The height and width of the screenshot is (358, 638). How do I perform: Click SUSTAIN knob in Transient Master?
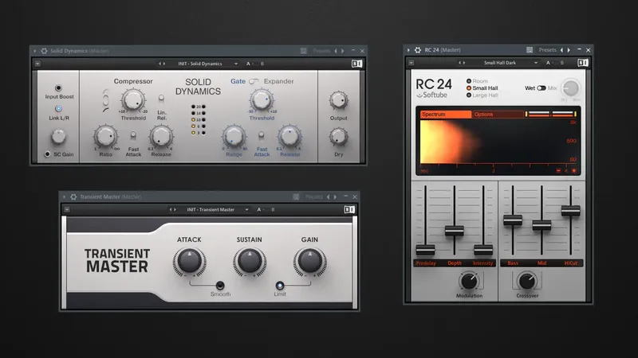tap(250, 261)
